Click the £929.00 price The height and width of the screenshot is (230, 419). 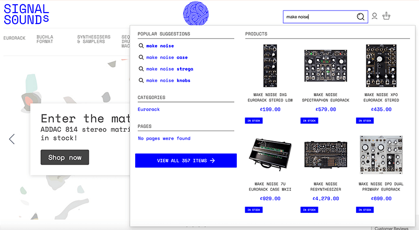click(270, 199)
